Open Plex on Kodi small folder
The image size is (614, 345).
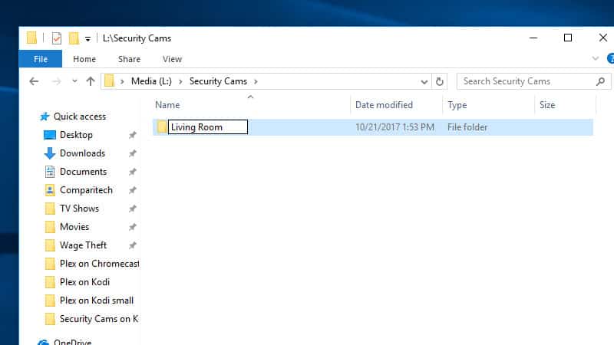coord(97,301)
